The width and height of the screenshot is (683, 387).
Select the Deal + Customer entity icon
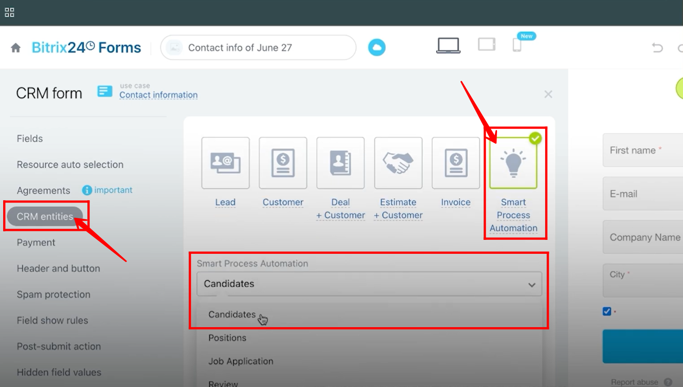click(341, 163)
